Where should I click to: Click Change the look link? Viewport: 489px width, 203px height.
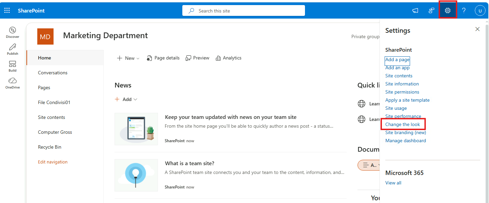[x=403, y=124]
